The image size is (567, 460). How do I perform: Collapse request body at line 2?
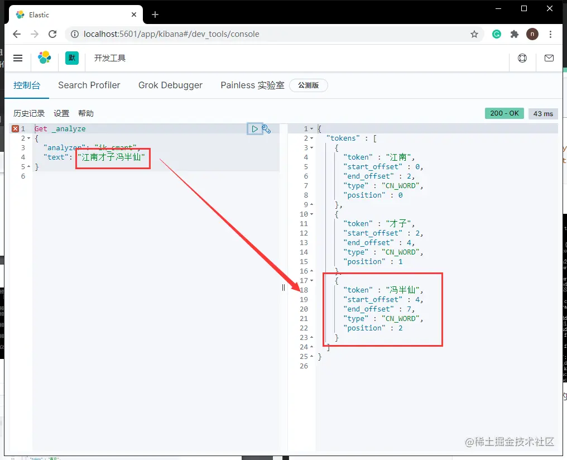(28, 138)
